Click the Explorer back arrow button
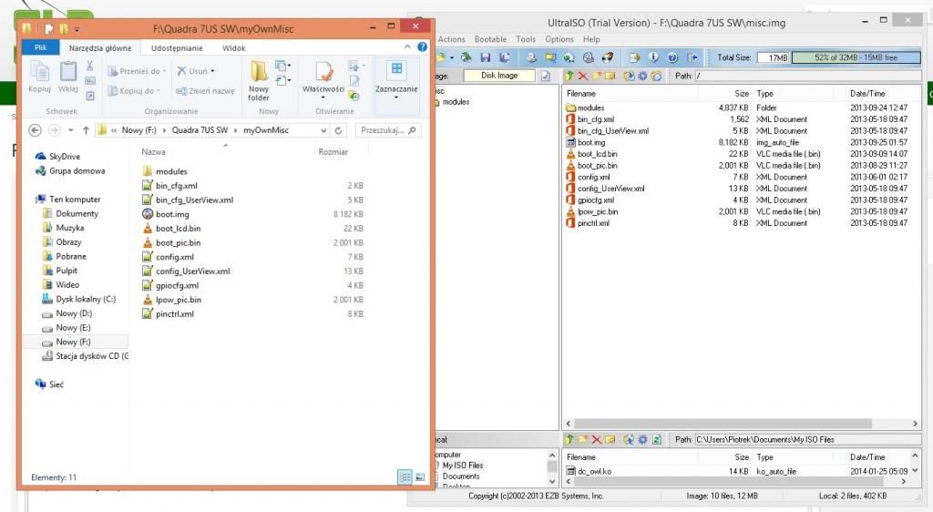 click(x=36, y=130)
